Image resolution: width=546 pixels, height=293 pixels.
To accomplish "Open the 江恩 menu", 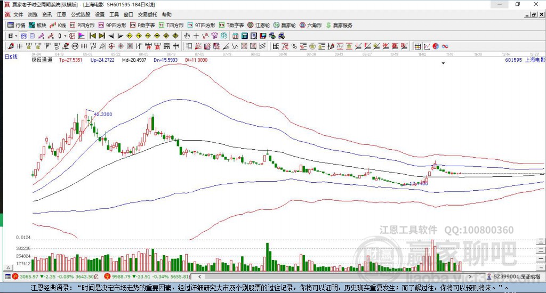I will [x=62, y=14].
